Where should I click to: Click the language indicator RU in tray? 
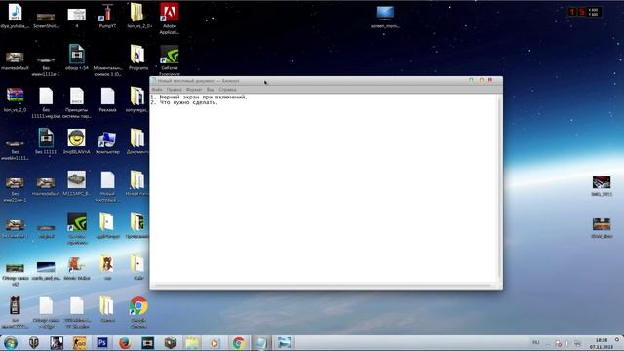tap(536, 342)
